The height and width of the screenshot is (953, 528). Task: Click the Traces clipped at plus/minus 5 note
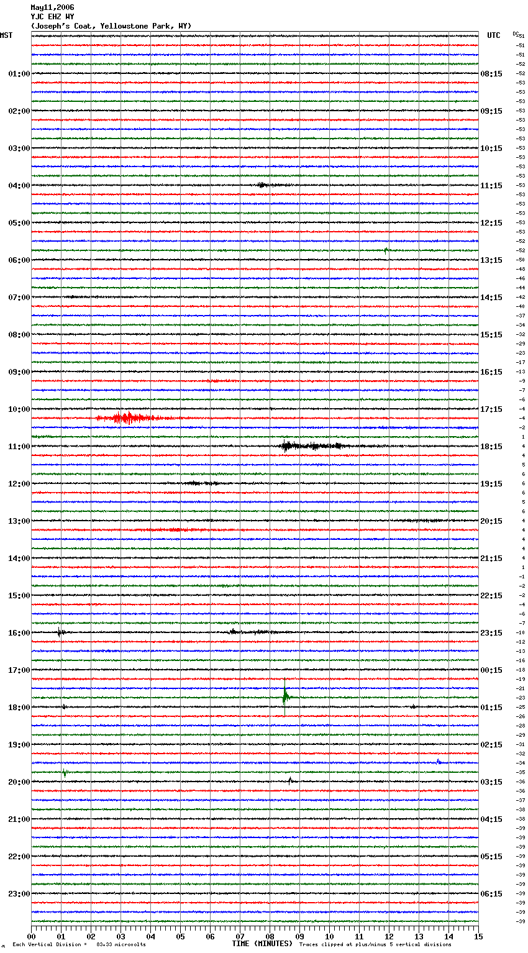click(375, 944)
